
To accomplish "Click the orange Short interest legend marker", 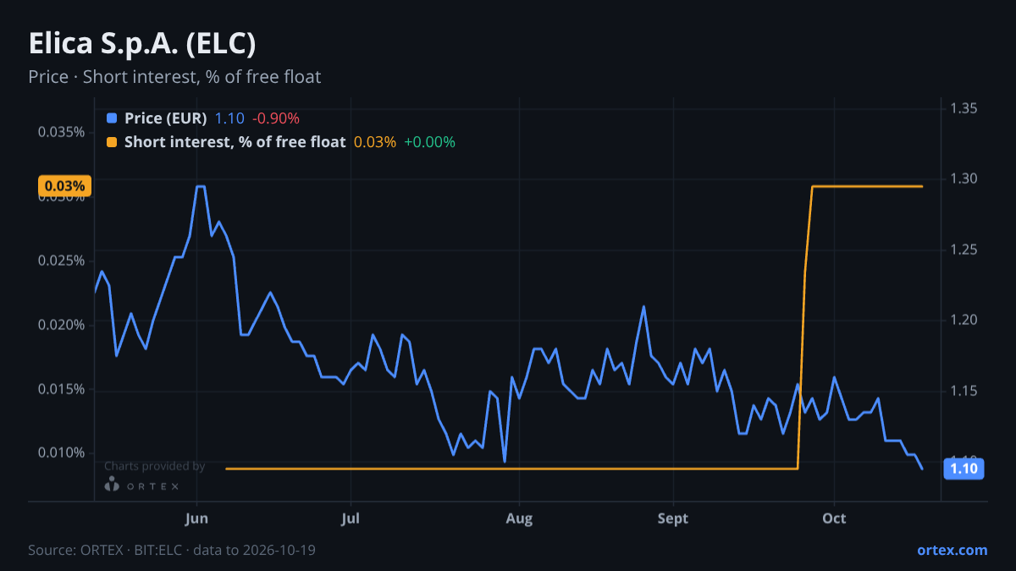I will click(x=112, y=142).
